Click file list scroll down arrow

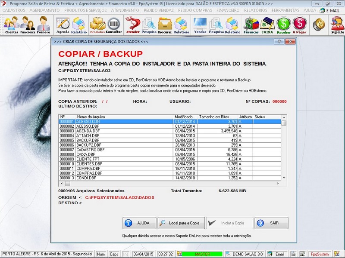(x=284, y=178)
